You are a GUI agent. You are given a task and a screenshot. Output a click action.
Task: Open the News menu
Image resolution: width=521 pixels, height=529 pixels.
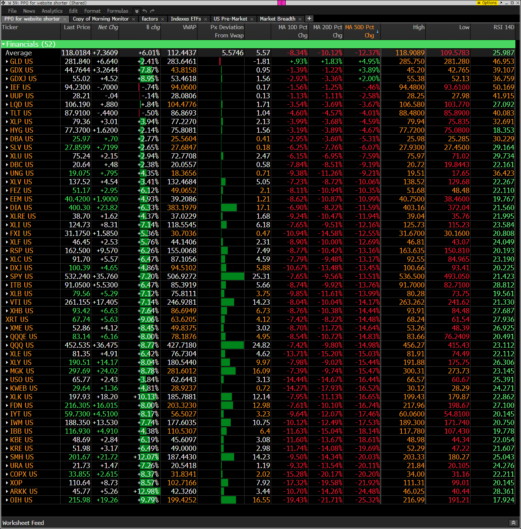[29, 11]
